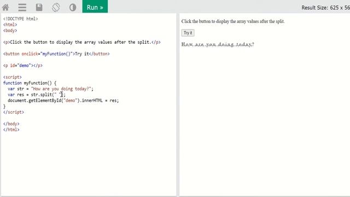Click the document.getElementById line
This screenshot has width=350, height=197.
(x=63, y=101)
